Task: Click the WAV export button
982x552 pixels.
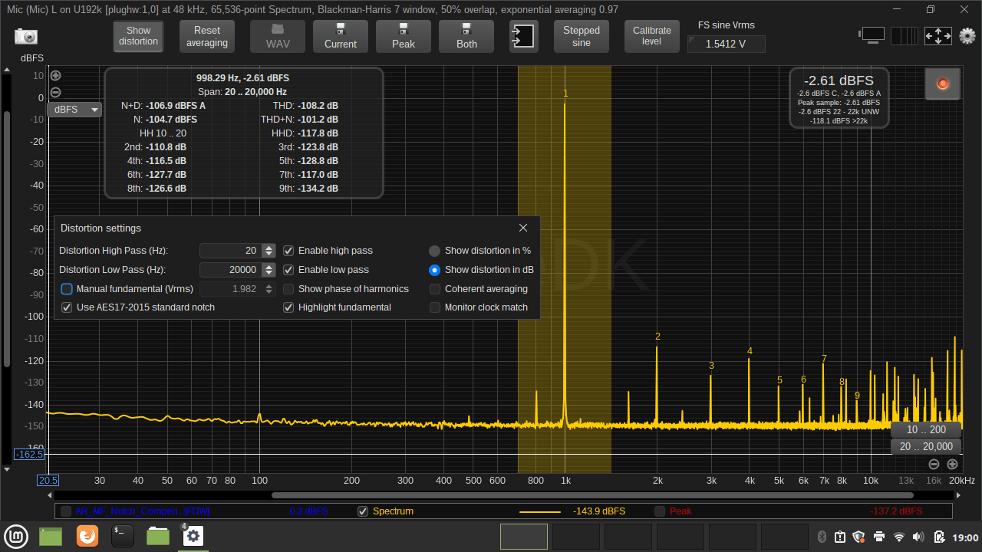Action: (x=278, y=36)
